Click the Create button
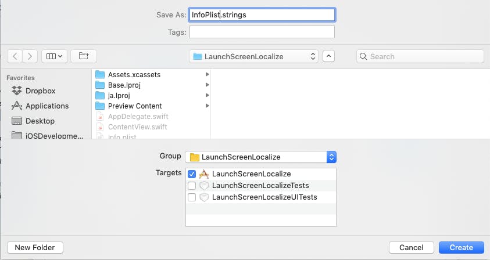Viewport: 490px width, 260px height. [x=462, y=247]
